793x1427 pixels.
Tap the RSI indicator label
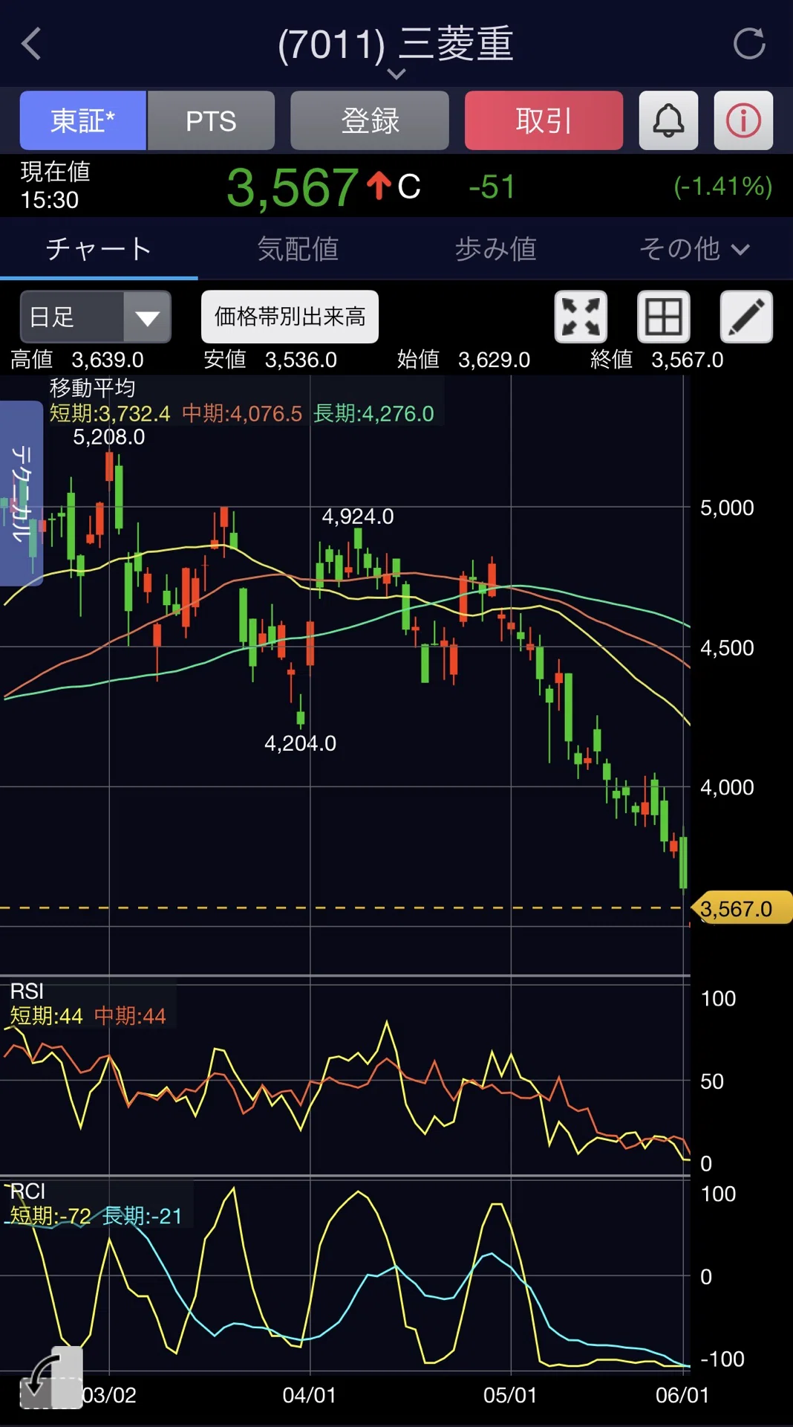coord(27,991)
